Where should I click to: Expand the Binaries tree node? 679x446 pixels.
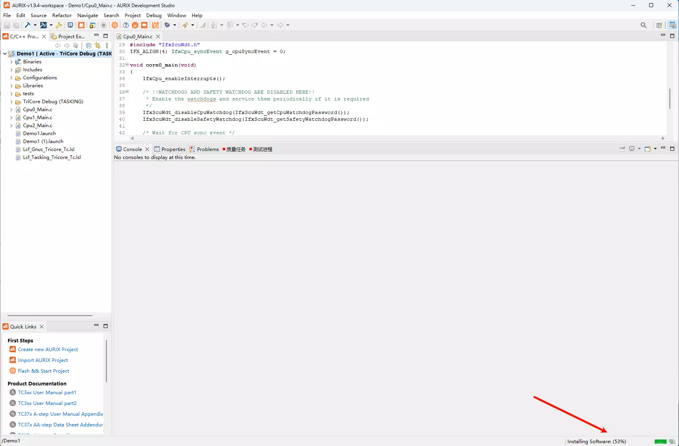11,62
